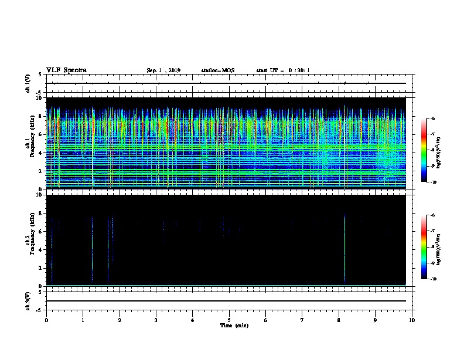Click the time axis tick label "7"

pyautogui.click(x=302, y=320)
